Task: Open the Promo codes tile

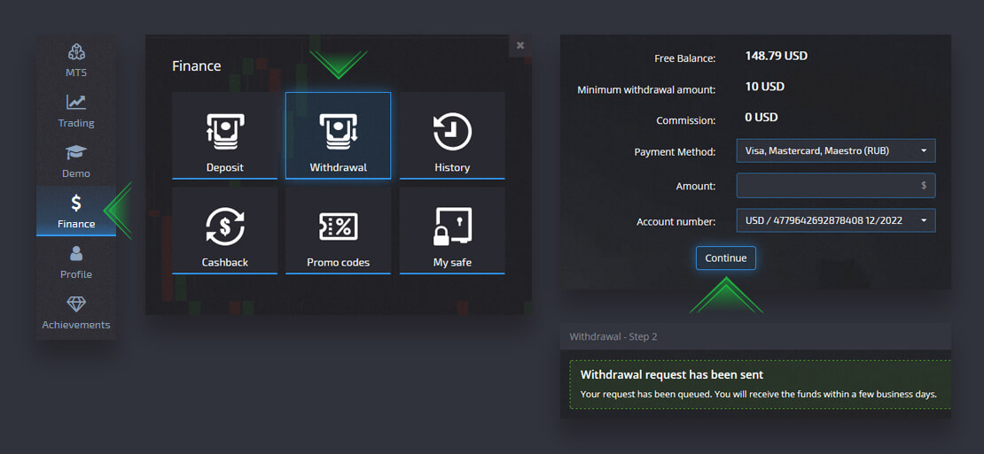Action: (x=338, y=230)
